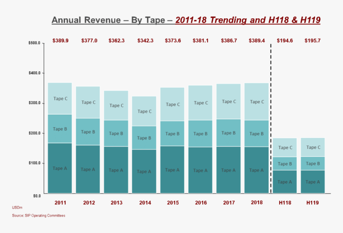The width and height of the screenshot is (343, 233).
Task: Click the "Annual Revenue – By Tape" title text
Action: click(x=108, y=20)
